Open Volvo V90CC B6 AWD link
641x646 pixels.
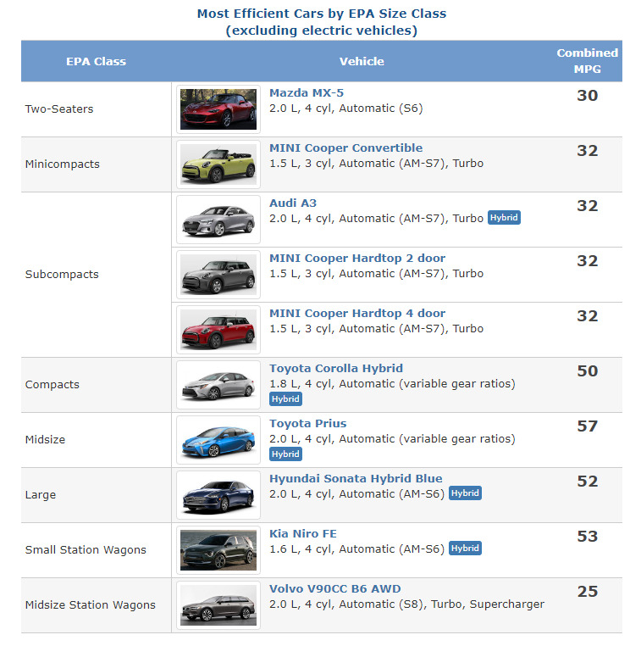click(x=335, y=589)
